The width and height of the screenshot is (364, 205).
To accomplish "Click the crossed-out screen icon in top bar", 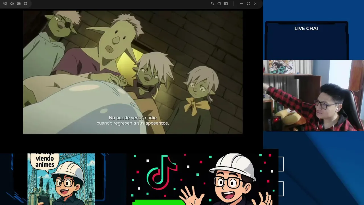I will (x=5, y=4).
